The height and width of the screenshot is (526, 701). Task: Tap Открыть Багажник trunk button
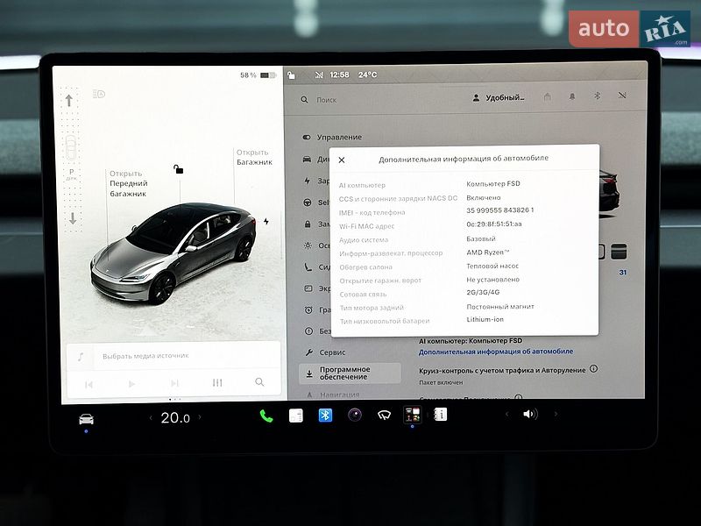[x=254, y=157]
